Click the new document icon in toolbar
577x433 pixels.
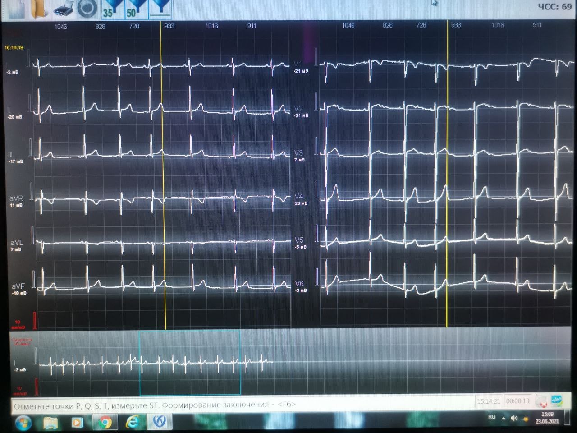[x=16, y=10]
